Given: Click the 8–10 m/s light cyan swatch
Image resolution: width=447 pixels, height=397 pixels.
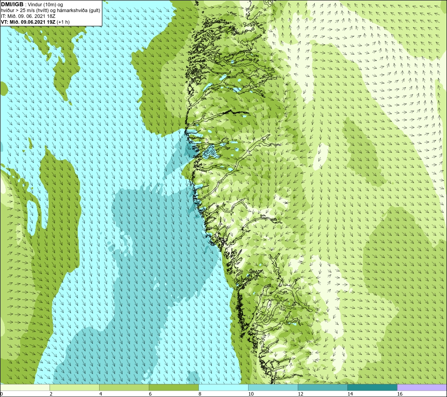Looking at the screenshot, I should coord(223,387).
